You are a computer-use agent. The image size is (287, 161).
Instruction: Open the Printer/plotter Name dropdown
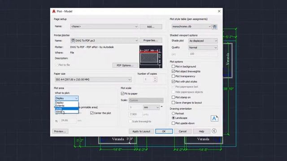pos(104,41)
